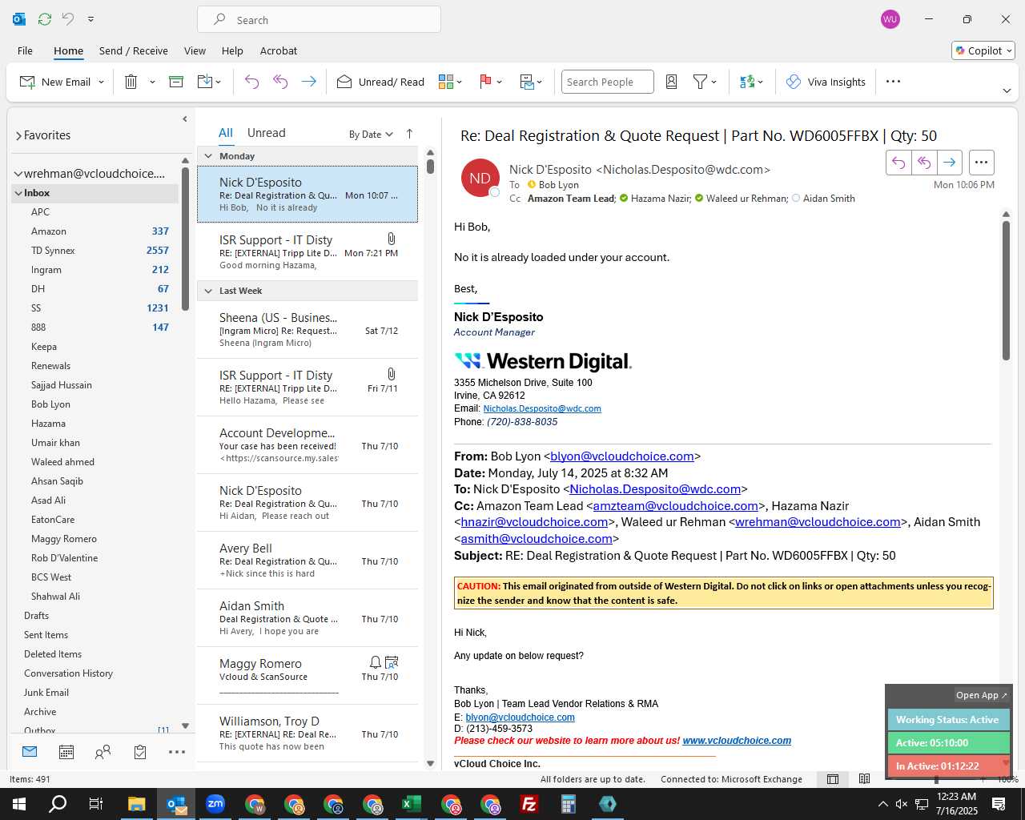Expand the ribbon display options chevron

[x=1007, y=90]
